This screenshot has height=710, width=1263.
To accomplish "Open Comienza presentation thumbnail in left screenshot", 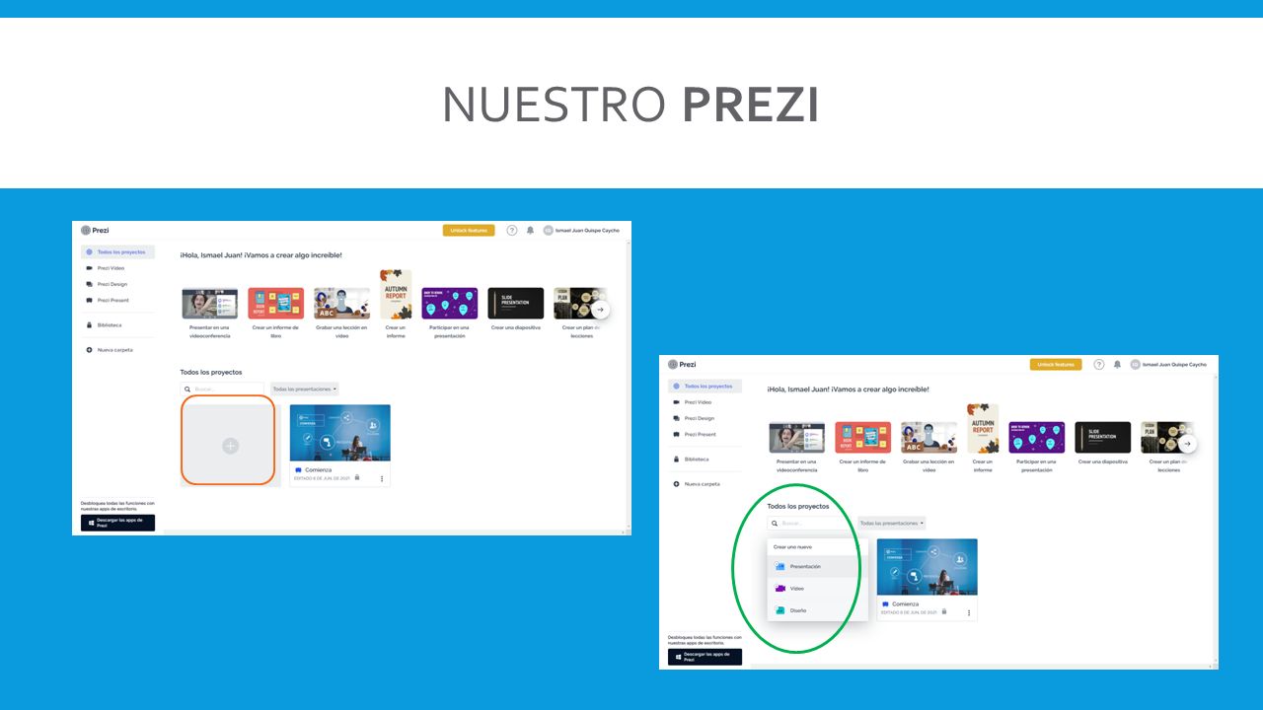I will (340, 433).
